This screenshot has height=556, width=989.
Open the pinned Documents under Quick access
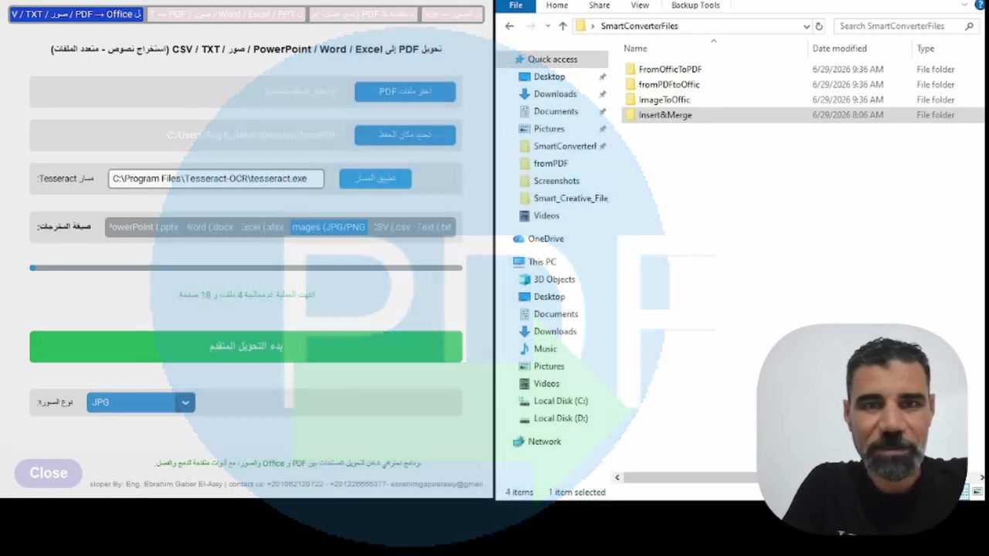(x=556, y=111)
